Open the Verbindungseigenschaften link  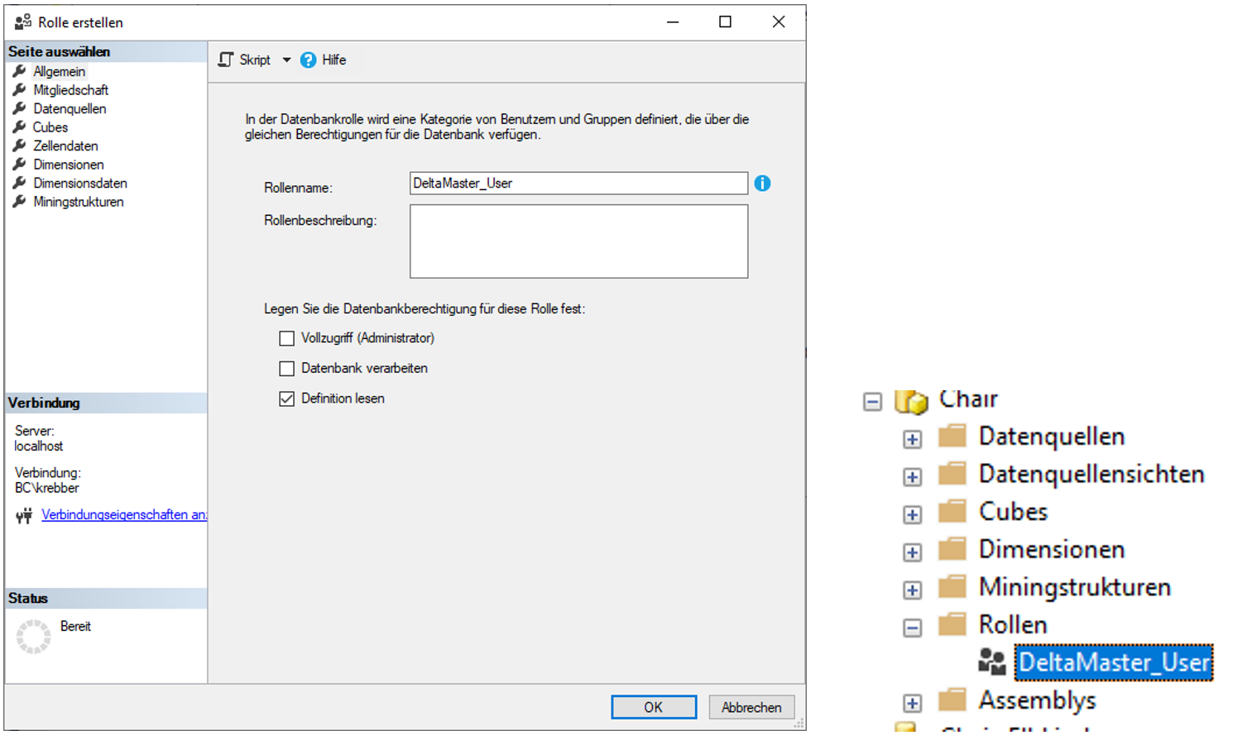pos(123,514)
